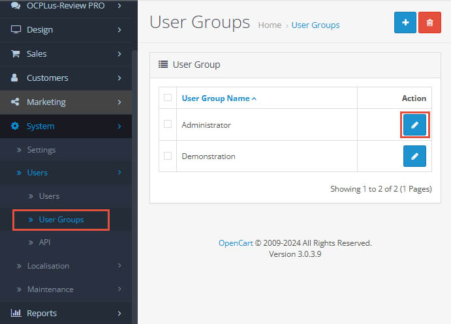The width and height of the screenshot is (451, 324).
Task: Collapse the System menu chevron
Action: [x=119, y=126]
